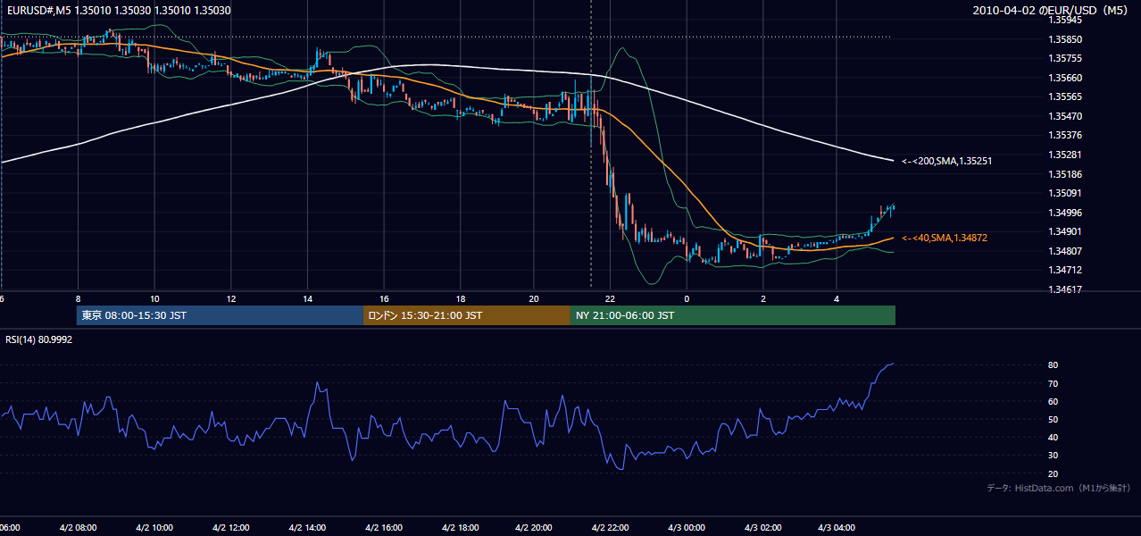Click RSI axis value 20

pos(1054,473)
